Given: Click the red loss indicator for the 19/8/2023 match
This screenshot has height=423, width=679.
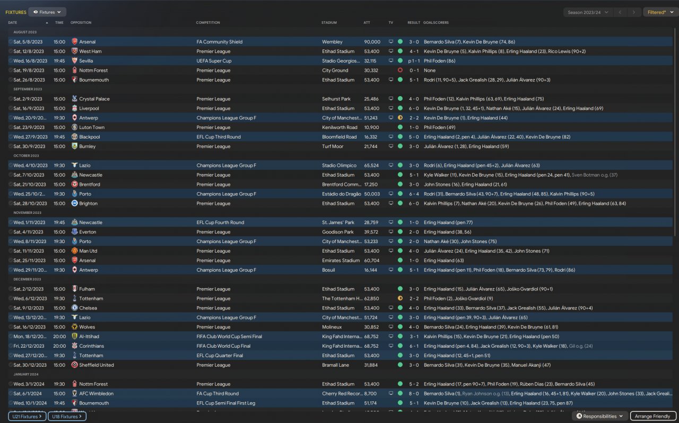Looking at the screenshot, I should (400, 71).
